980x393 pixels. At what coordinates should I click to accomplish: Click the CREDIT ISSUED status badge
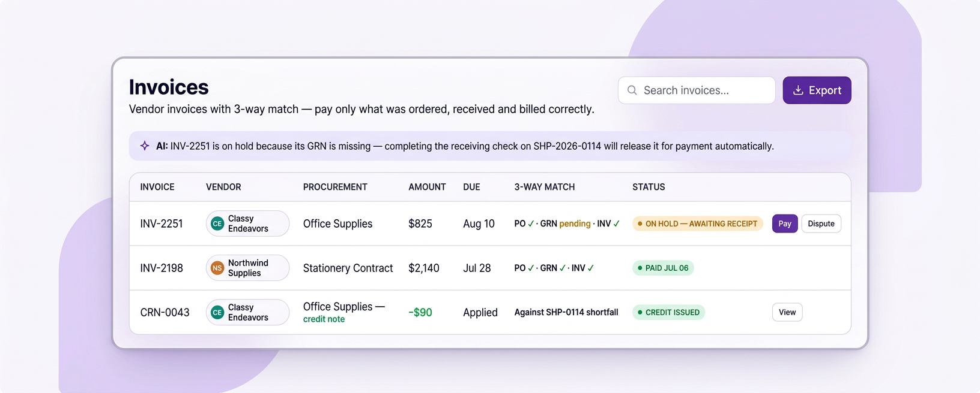coord(668,312)
